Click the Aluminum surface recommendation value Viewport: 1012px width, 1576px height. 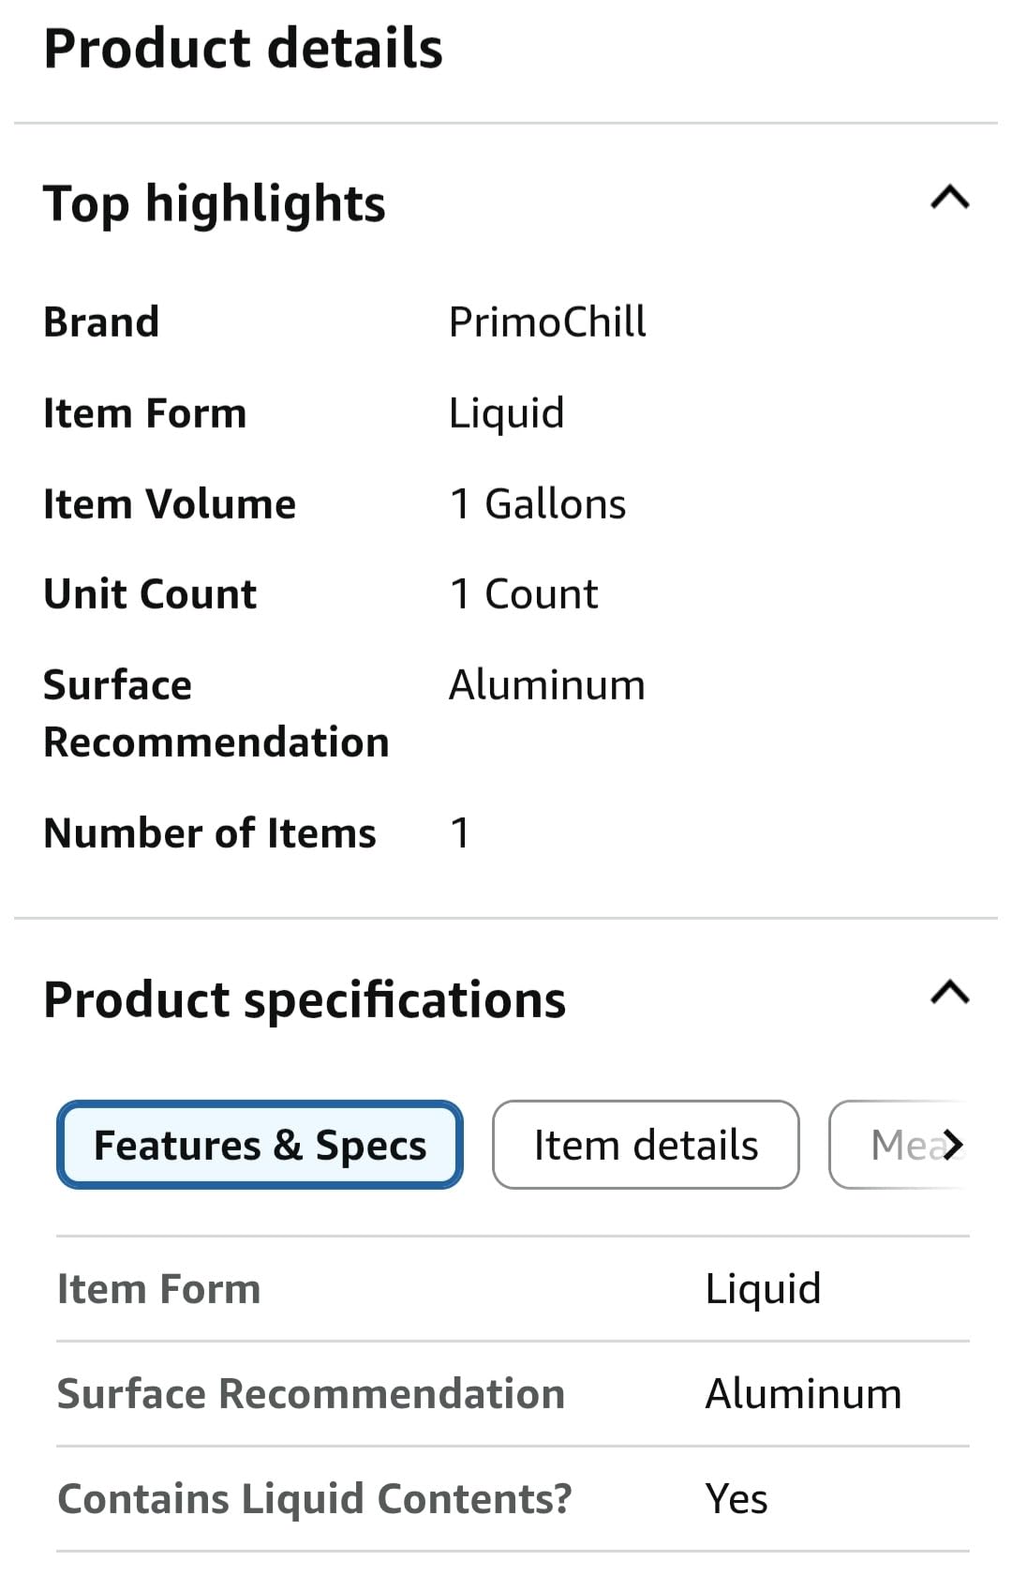(546, 684)
